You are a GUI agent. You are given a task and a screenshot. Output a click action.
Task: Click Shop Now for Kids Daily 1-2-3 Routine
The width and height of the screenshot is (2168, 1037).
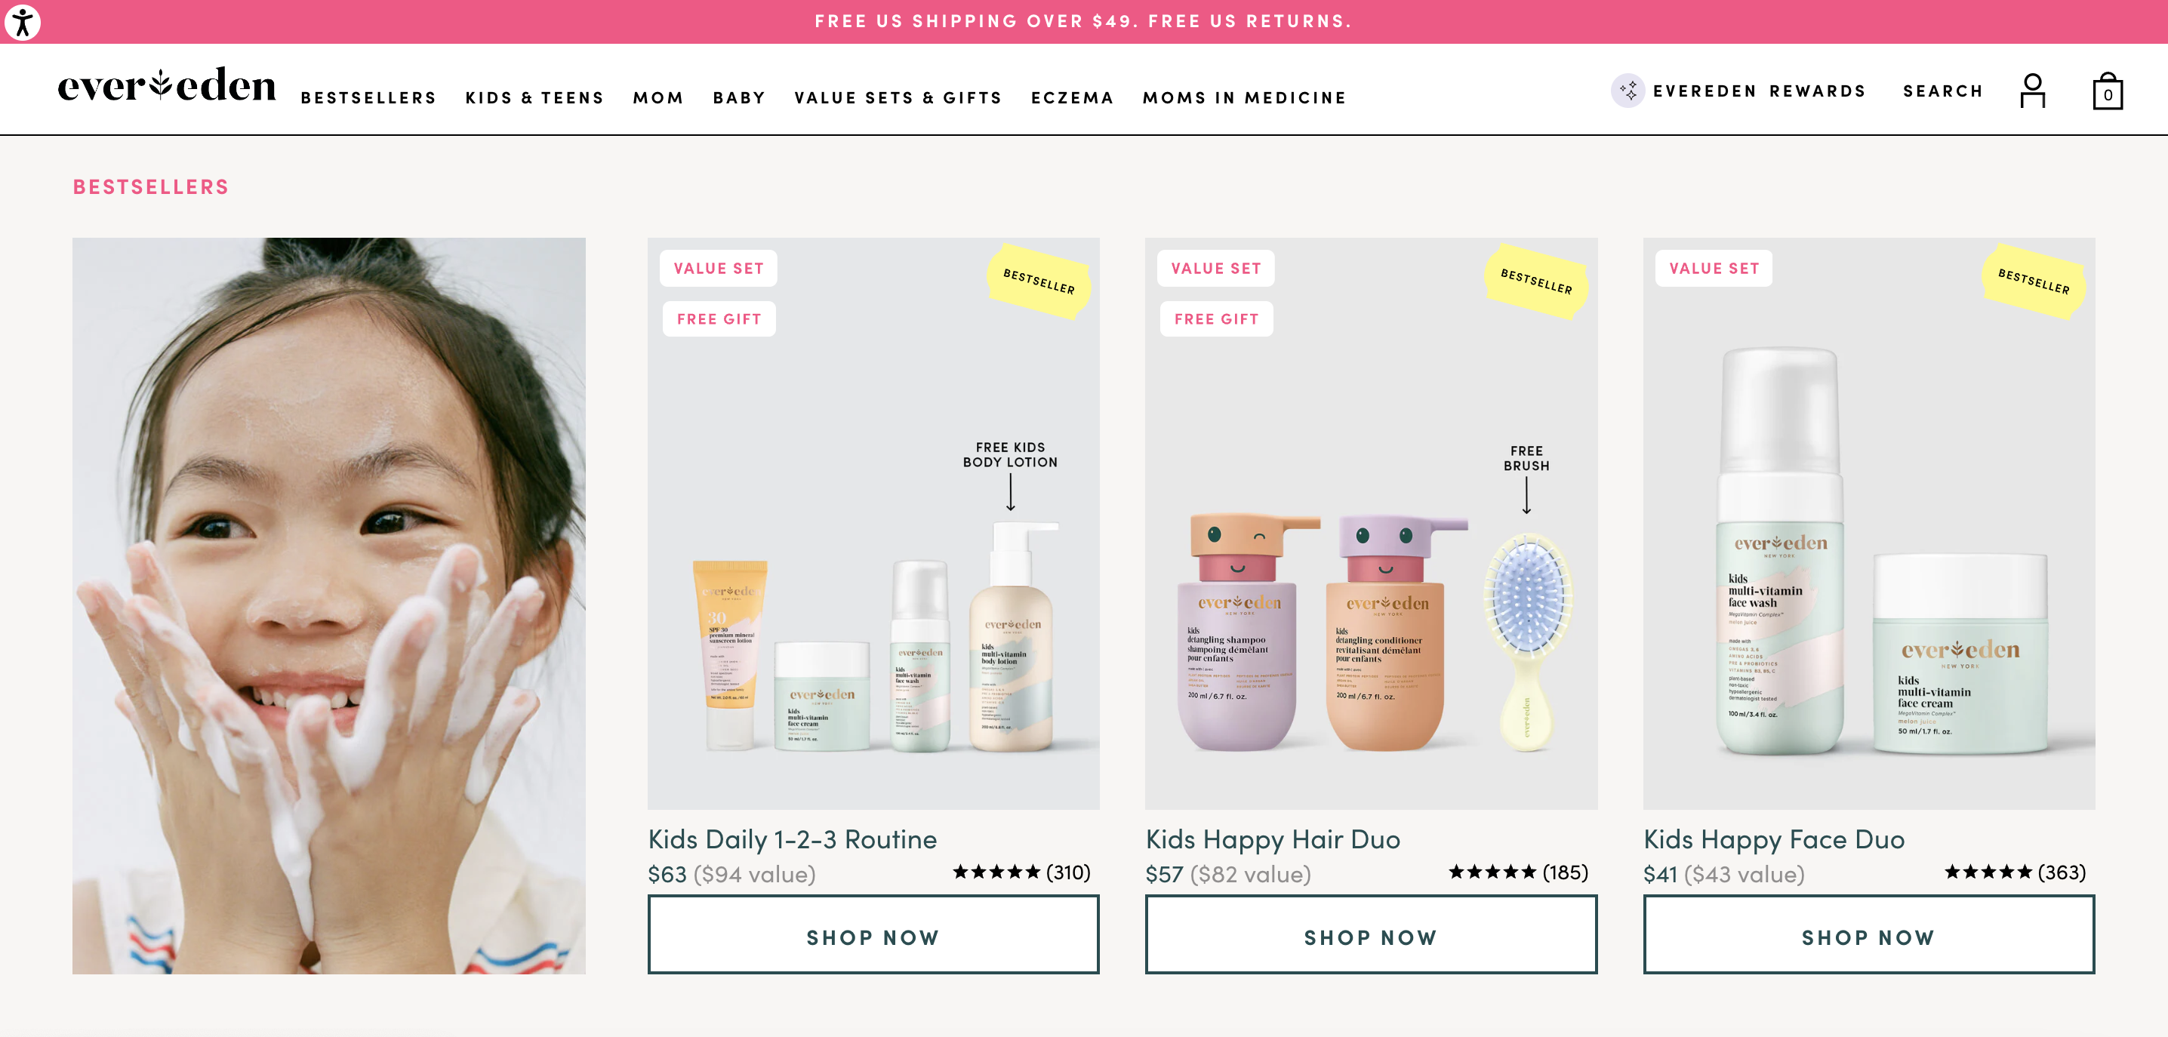tap(873, 935)
